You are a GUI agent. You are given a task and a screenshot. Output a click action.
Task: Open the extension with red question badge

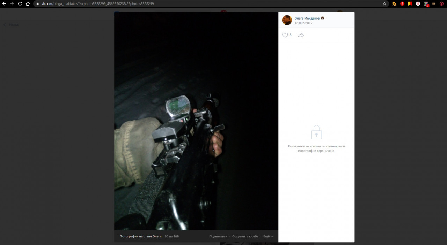point(426,4)
